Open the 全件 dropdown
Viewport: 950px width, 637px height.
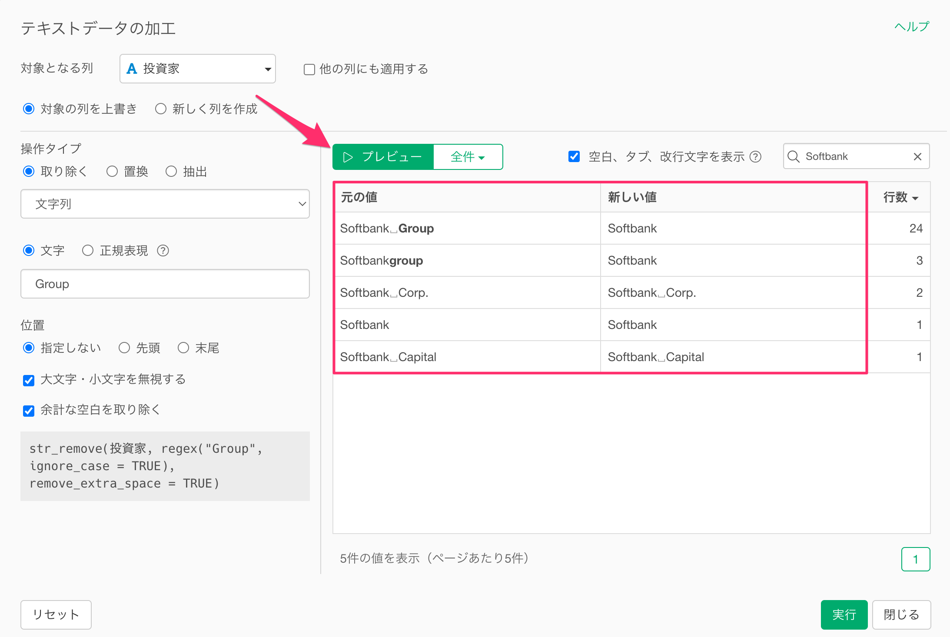[468, 157]
